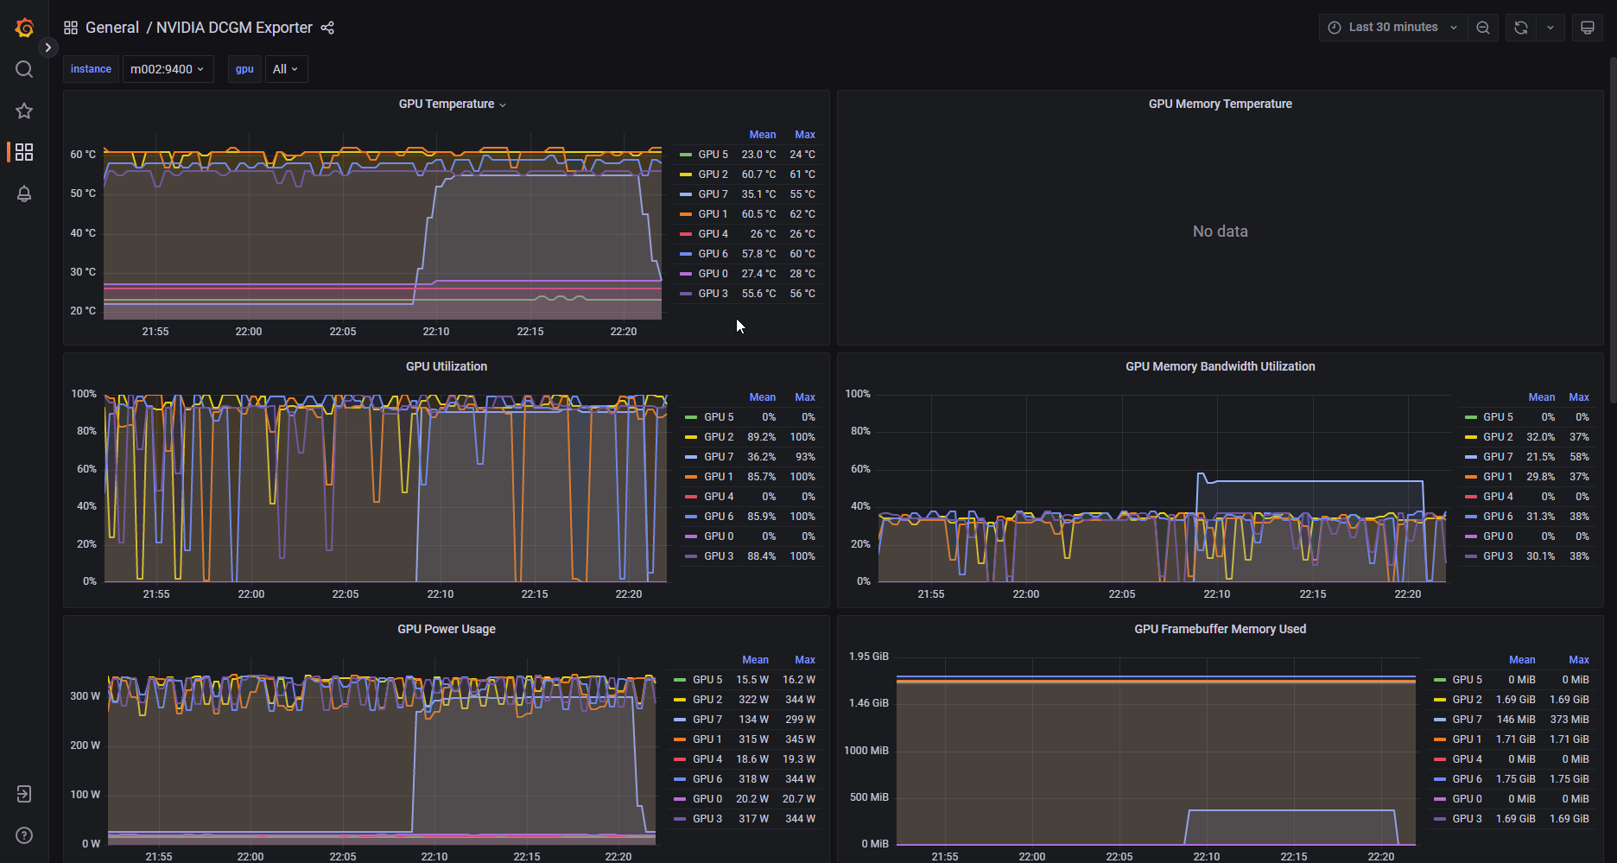Sort GPU Temperature legend by Max
Image resolution: width=1617 pixels, height=863 pixels.
pyautogui.click(x=805, y=135)
